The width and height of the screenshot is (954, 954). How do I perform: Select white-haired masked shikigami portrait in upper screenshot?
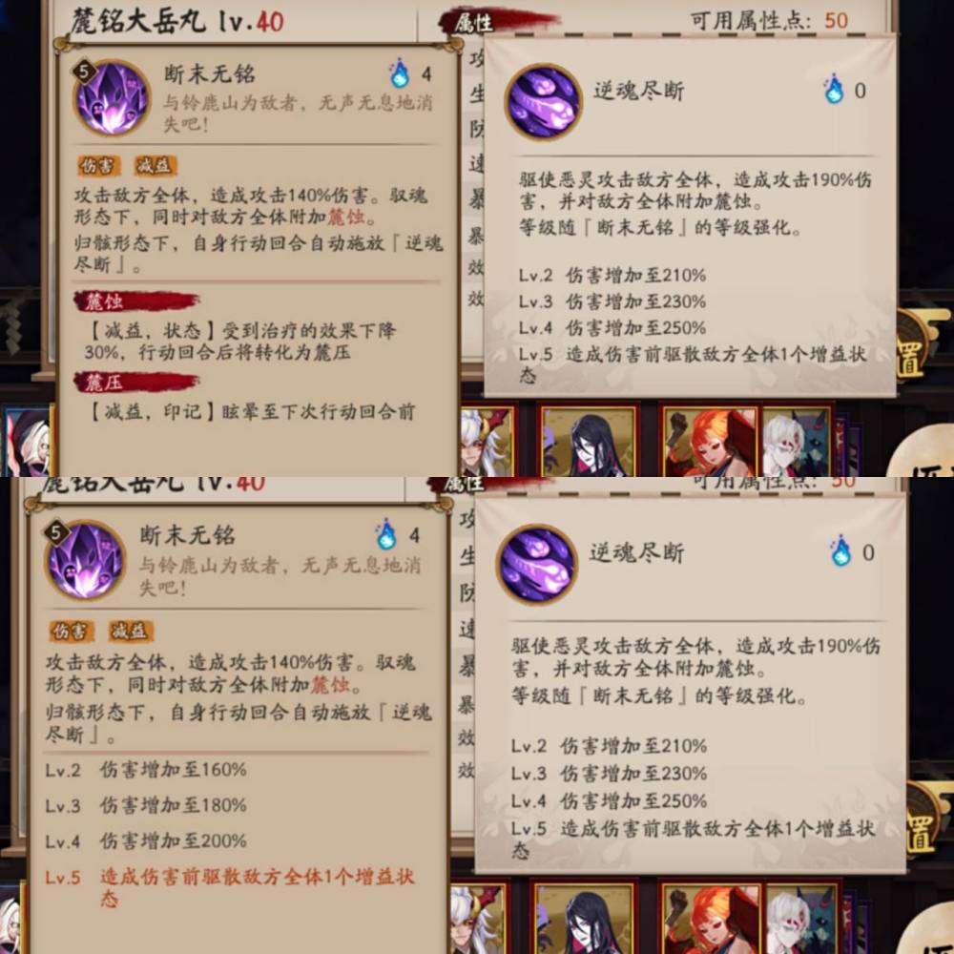click(x=796, y=443)
